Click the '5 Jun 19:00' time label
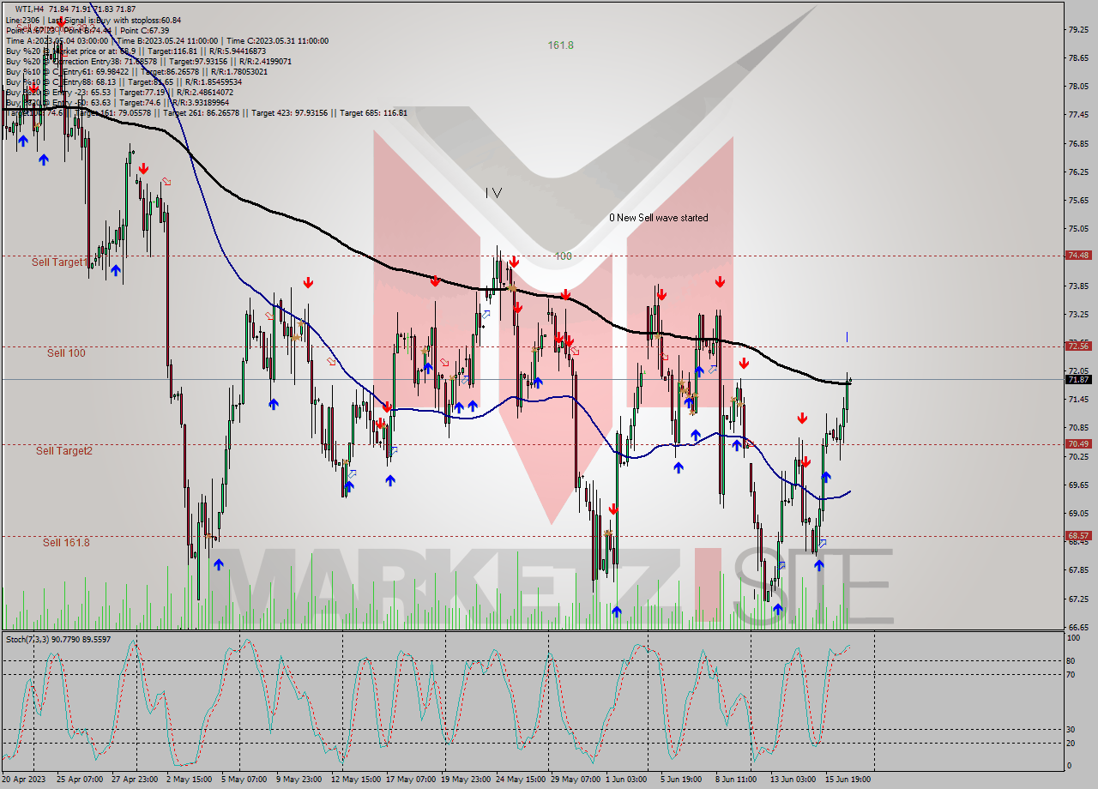The width and height of the screenshot is (1098, 789). tap(681, 779)
